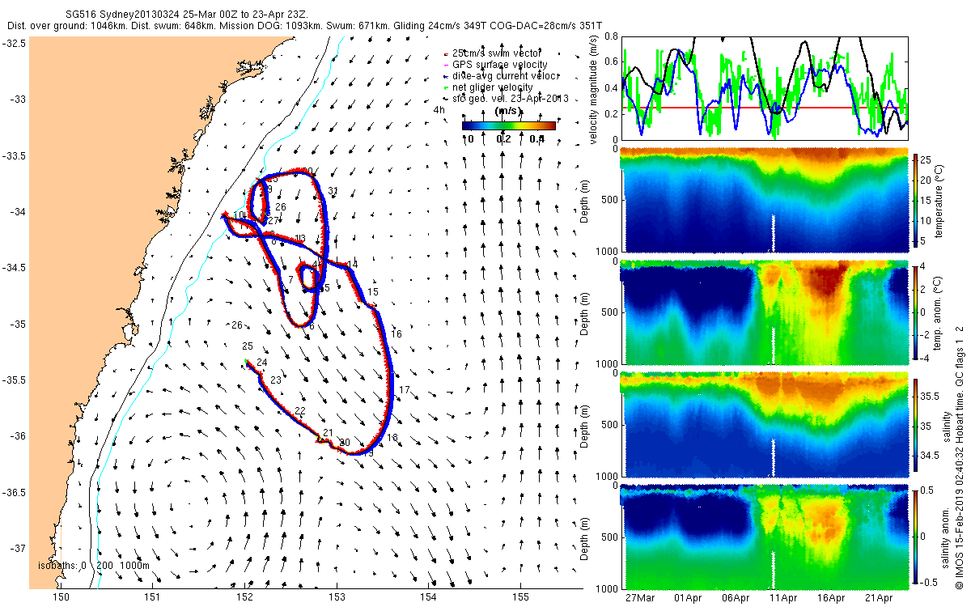Click the day '17' marker on glider track
The width and height of the screenshot is (971, 607).
point(405,392)
